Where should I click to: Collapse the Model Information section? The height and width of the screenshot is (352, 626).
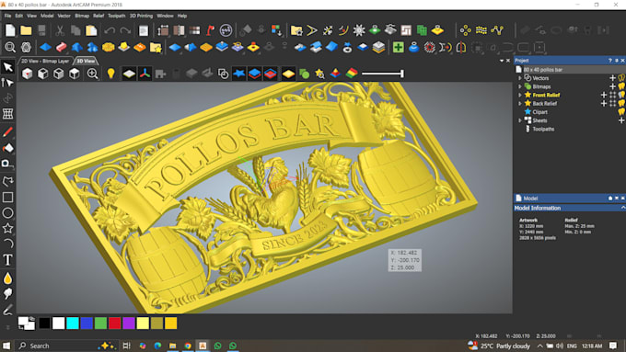[623, 208]
